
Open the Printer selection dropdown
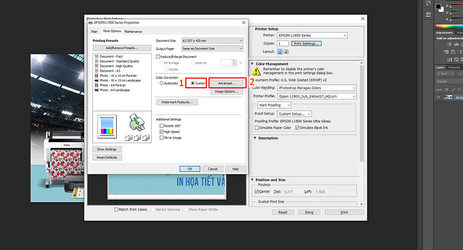(x=312, y=35)
